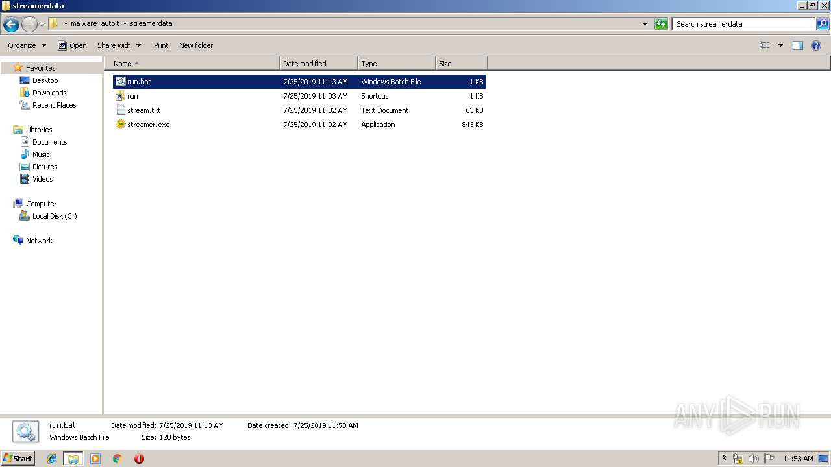
Task: Expand Libraries in navigation pane
Action: coord(39,130)
